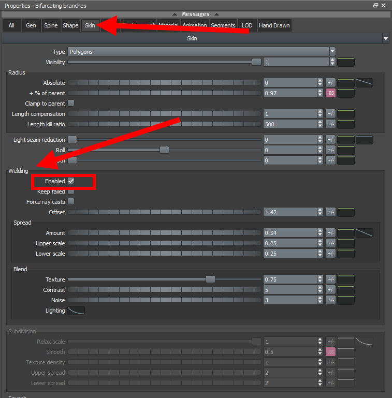Click the % of parent value field
Image resolution: width=392 pixels, height=398 pixels.
290,93
